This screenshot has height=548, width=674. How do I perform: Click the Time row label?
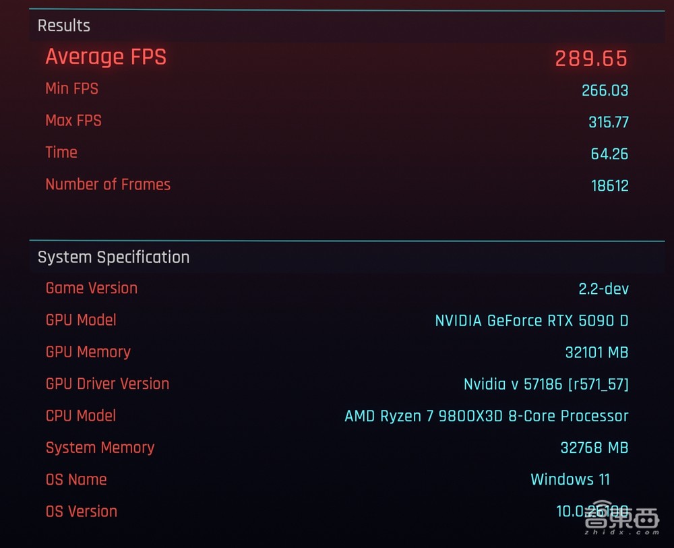(61, 152)
